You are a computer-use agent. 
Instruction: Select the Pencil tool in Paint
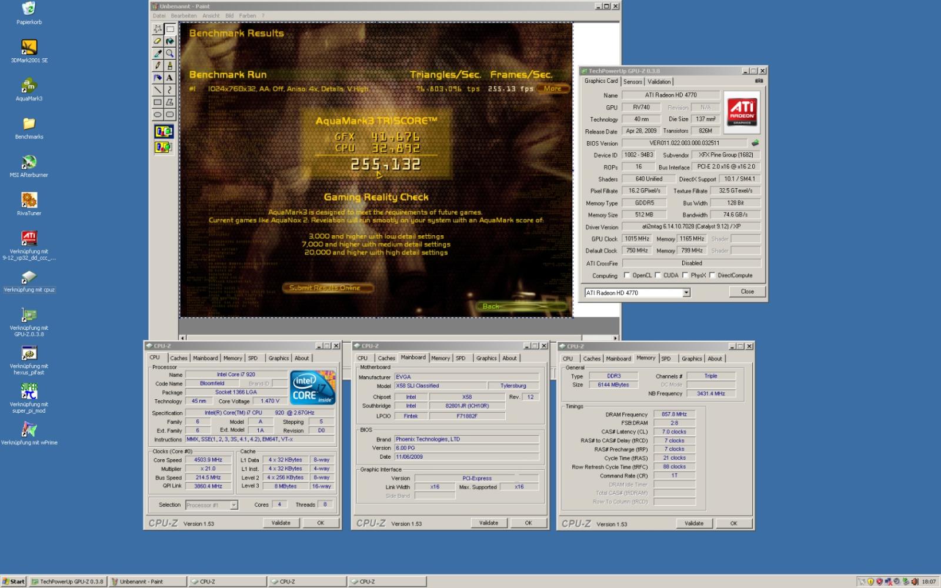(158, 65)
